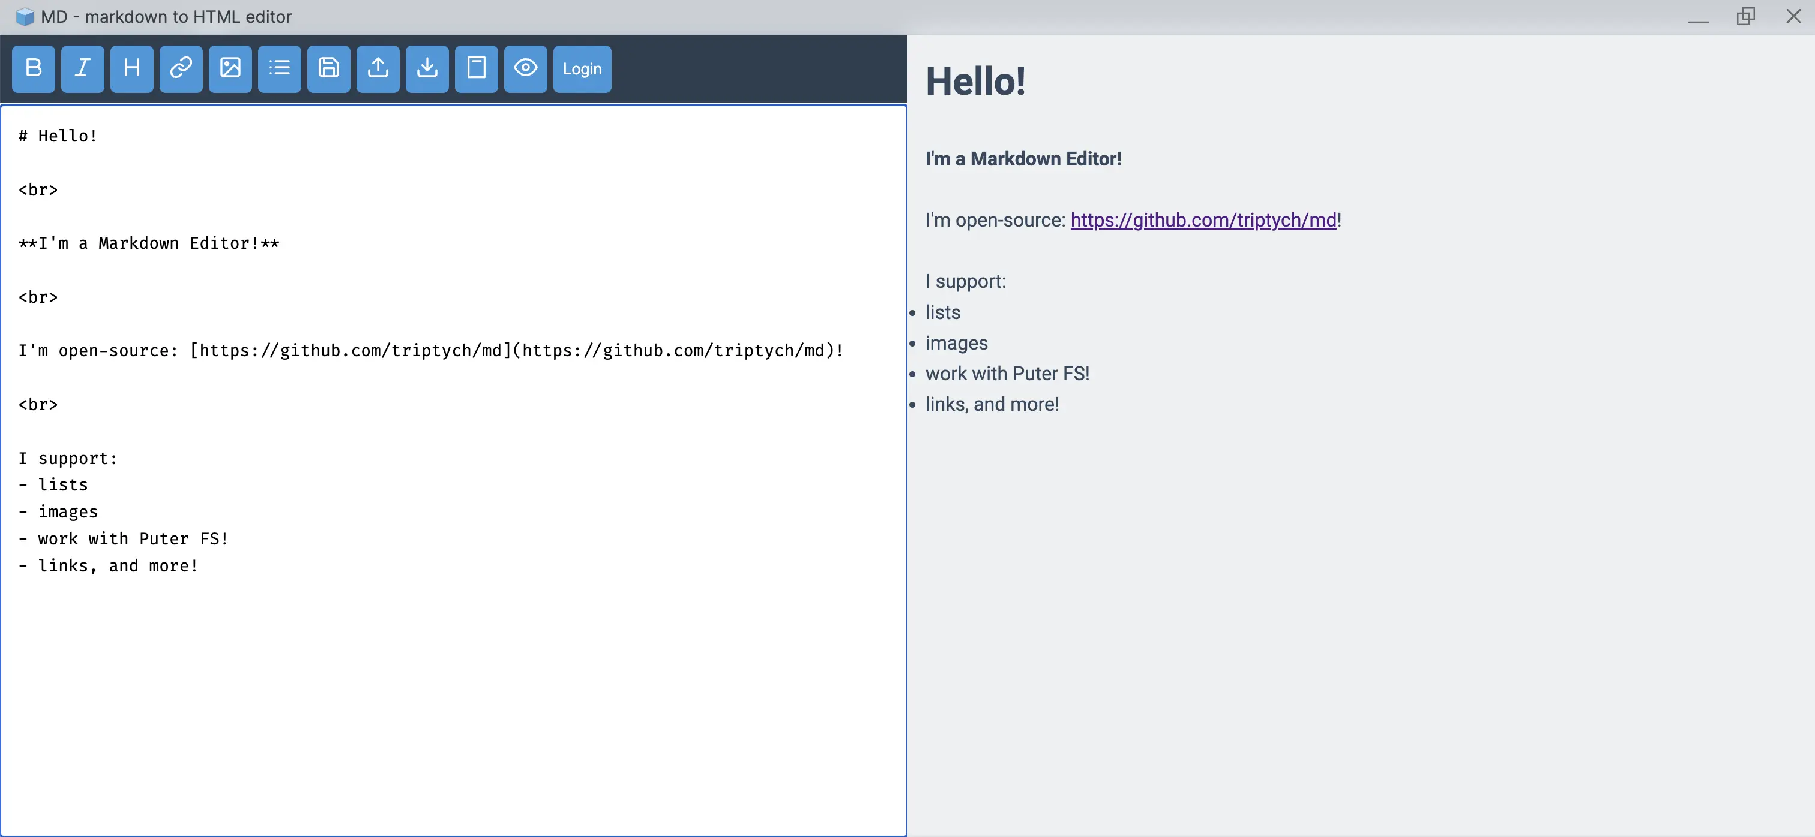
Task: Click inside the markdown editor text area
Action: tap(453, 470)
